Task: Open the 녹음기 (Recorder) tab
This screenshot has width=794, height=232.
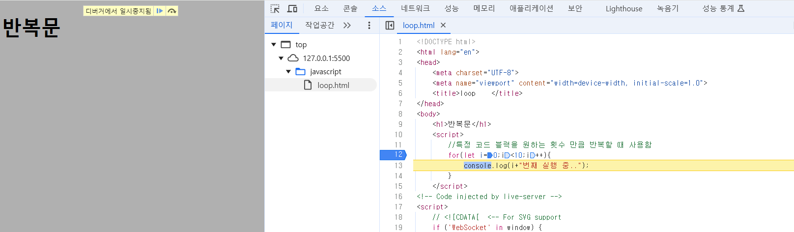Action: coord(668,8)
